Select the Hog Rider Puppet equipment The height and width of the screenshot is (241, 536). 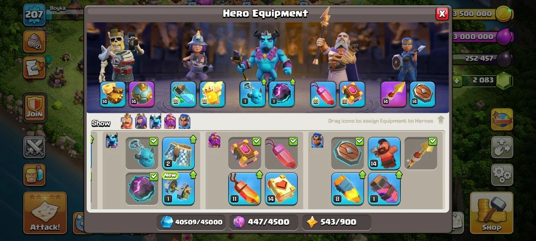coord(384,153)
